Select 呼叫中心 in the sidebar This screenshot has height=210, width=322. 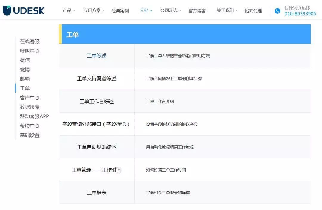click(30, 51)
